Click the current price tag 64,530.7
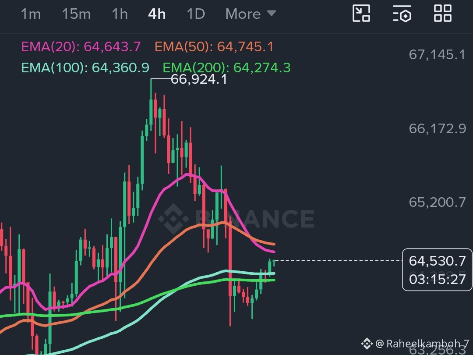The image size is (473, 355). [438, 261]
